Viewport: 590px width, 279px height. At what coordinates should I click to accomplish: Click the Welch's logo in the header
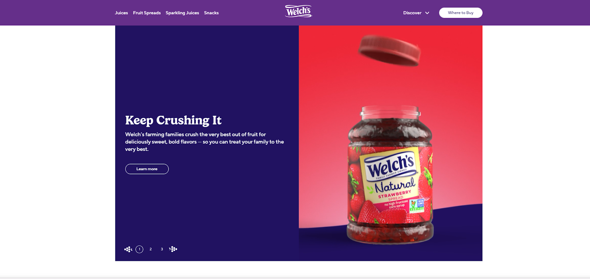point(298,11)
